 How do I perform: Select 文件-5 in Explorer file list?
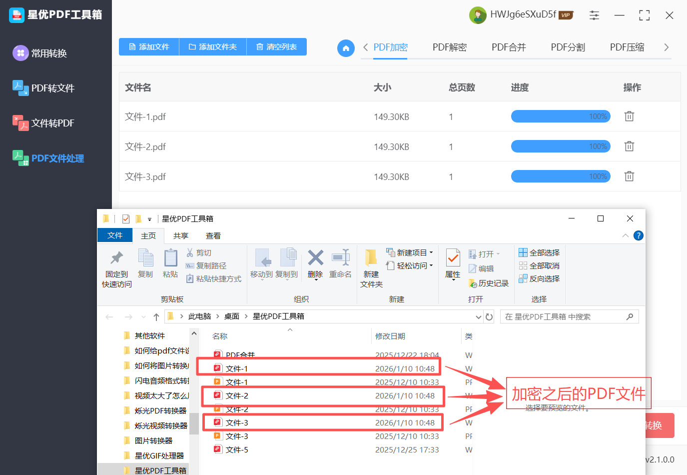[237, 449]
